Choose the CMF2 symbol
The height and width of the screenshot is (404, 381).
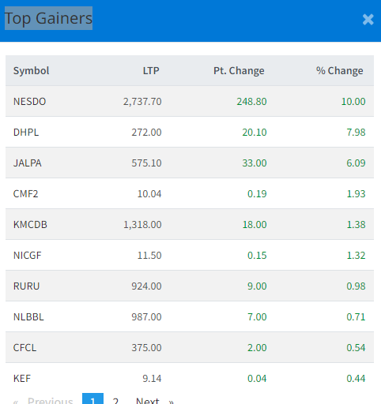[x=25, y=194]
